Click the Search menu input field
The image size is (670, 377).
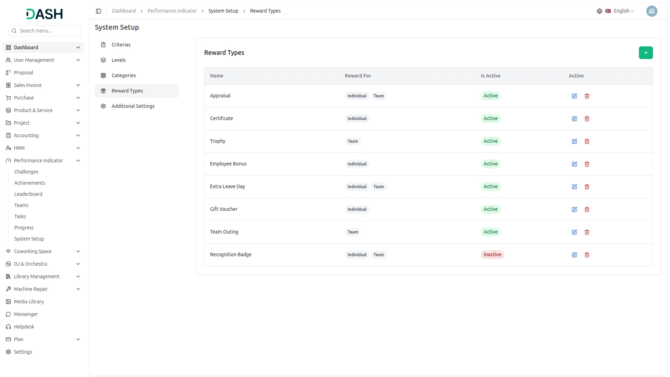pos(48,31)
